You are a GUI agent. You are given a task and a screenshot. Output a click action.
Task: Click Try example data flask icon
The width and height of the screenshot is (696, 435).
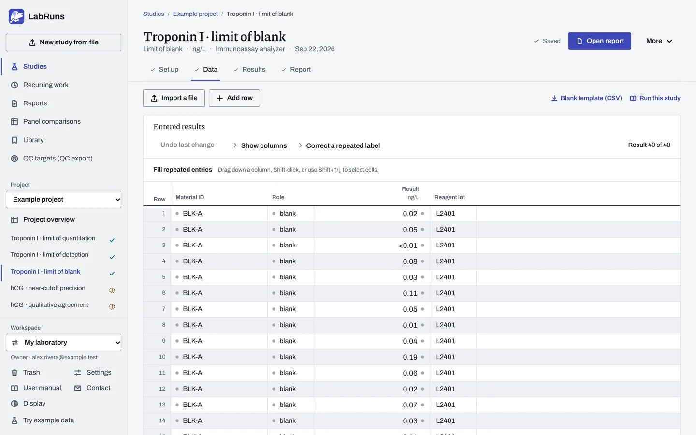click(14, 420)
